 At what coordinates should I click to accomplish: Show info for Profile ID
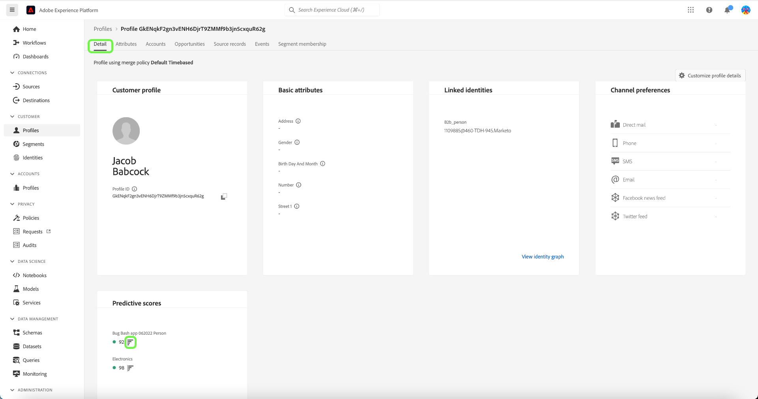135,189
